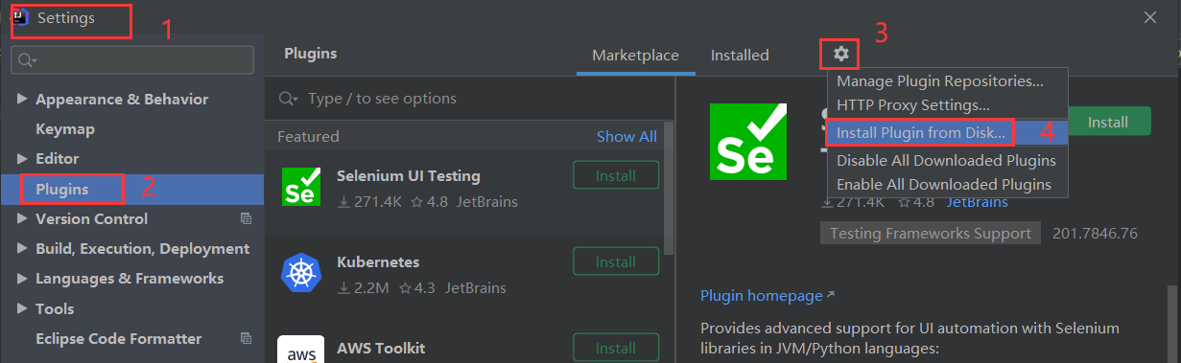Focus the plugin search field
1181x363 pixels.
[470, 99]
